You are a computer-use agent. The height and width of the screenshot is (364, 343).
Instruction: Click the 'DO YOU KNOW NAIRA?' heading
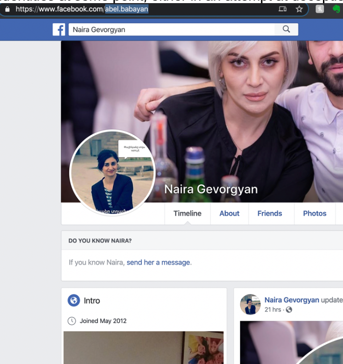click(100, 241)
